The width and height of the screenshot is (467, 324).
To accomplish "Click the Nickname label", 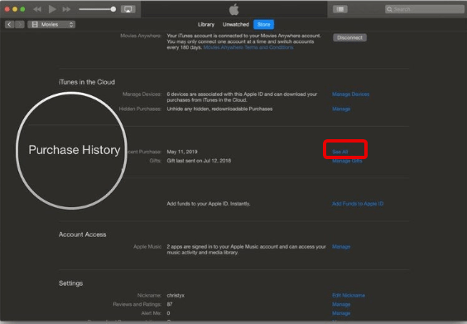I will pyautogui.click(x=149, y=295).
